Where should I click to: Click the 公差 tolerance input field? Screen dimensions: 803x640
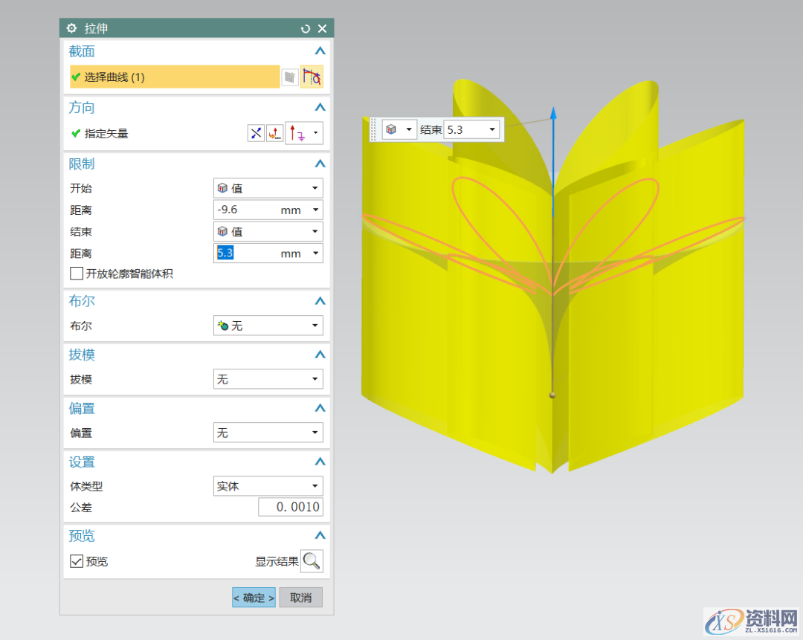290,507
